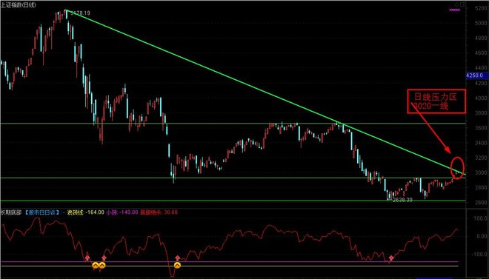Click the square window icon beside the diamond
The image size is (489, 279).
point(462,4)
